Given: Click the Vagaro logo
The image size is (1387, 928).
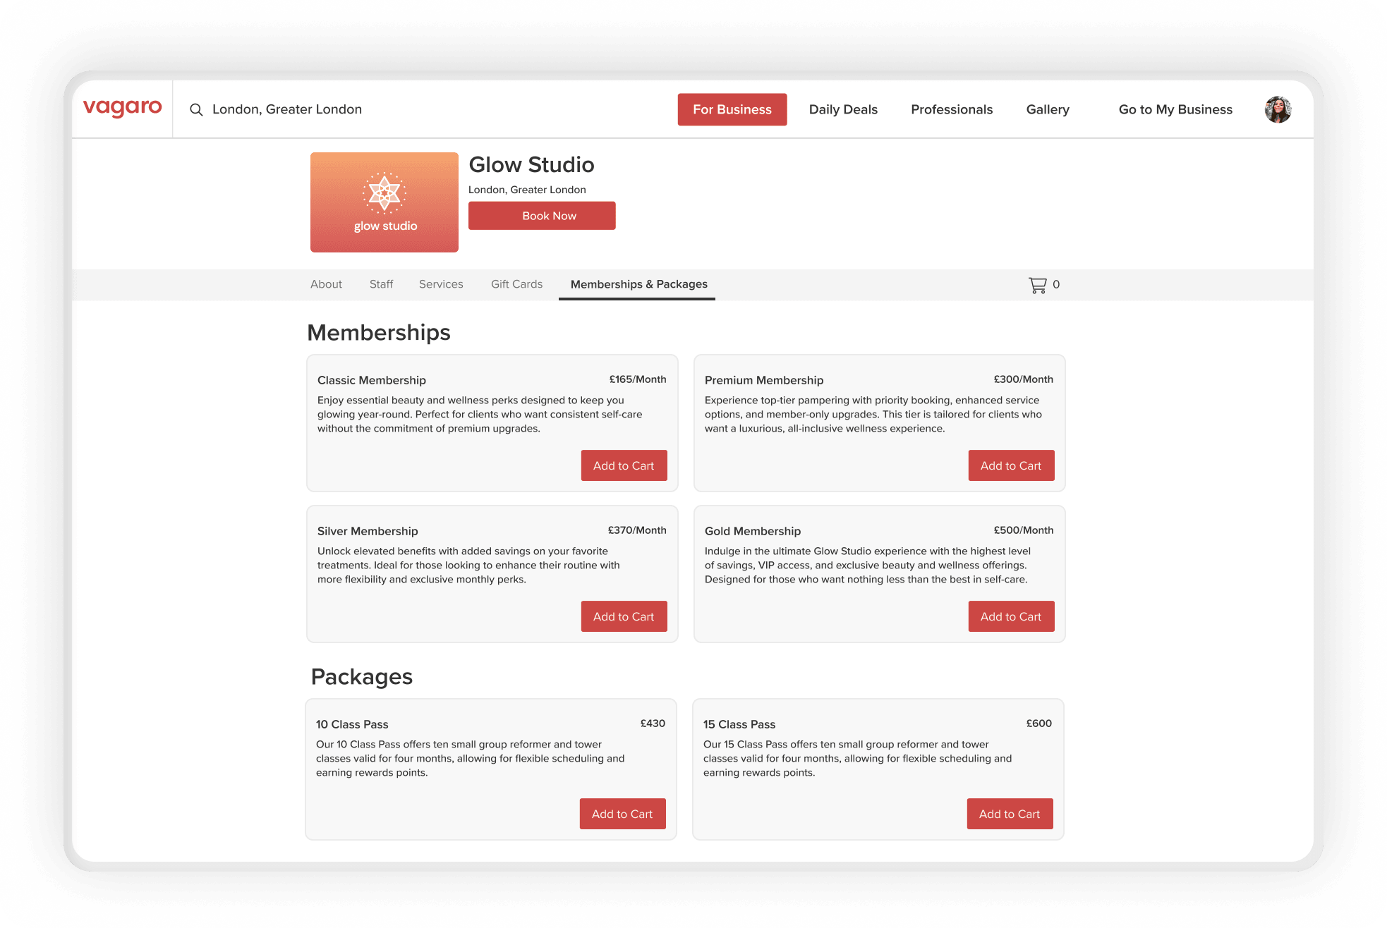Looking at the screenshot, I should pyautogui.click(x=123, y=108).
